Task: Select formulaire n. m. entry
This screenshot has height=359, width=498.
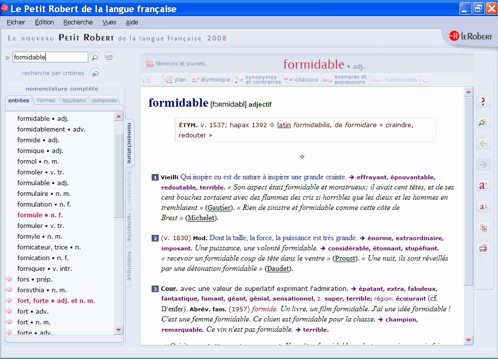Action: [x=44, y=193]
